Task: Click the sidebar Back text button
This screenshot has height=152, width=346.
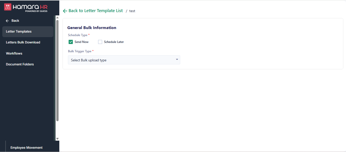Action: [15, 21]
